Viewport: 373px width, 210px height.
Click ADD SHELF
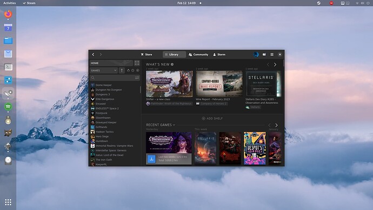[212, 119]
